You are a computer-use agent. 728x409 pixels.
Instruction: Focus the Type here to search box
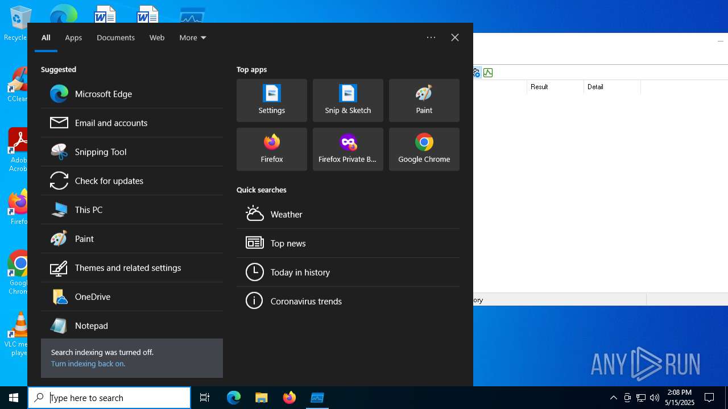pos(109,398)
